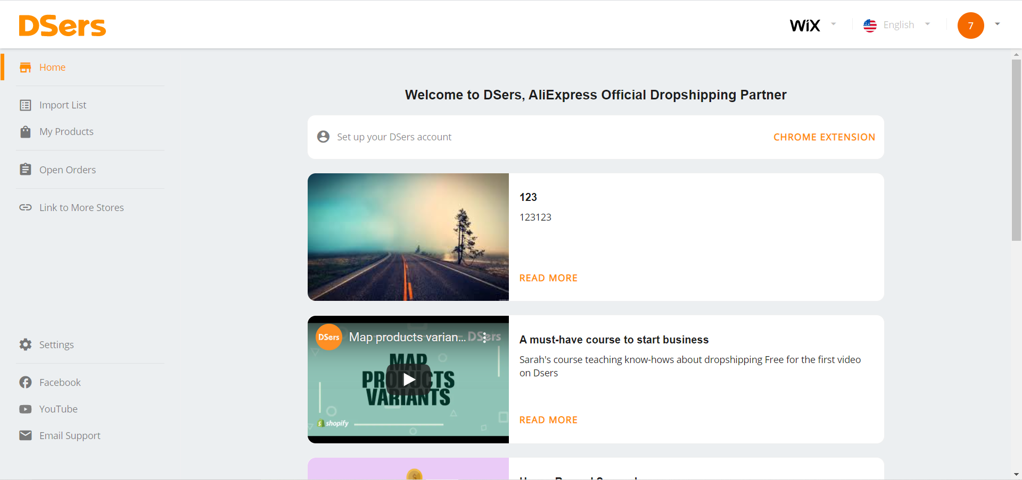
Task: Click the vertical page scrollbar thumb
Action: [x=1016, y=150]
